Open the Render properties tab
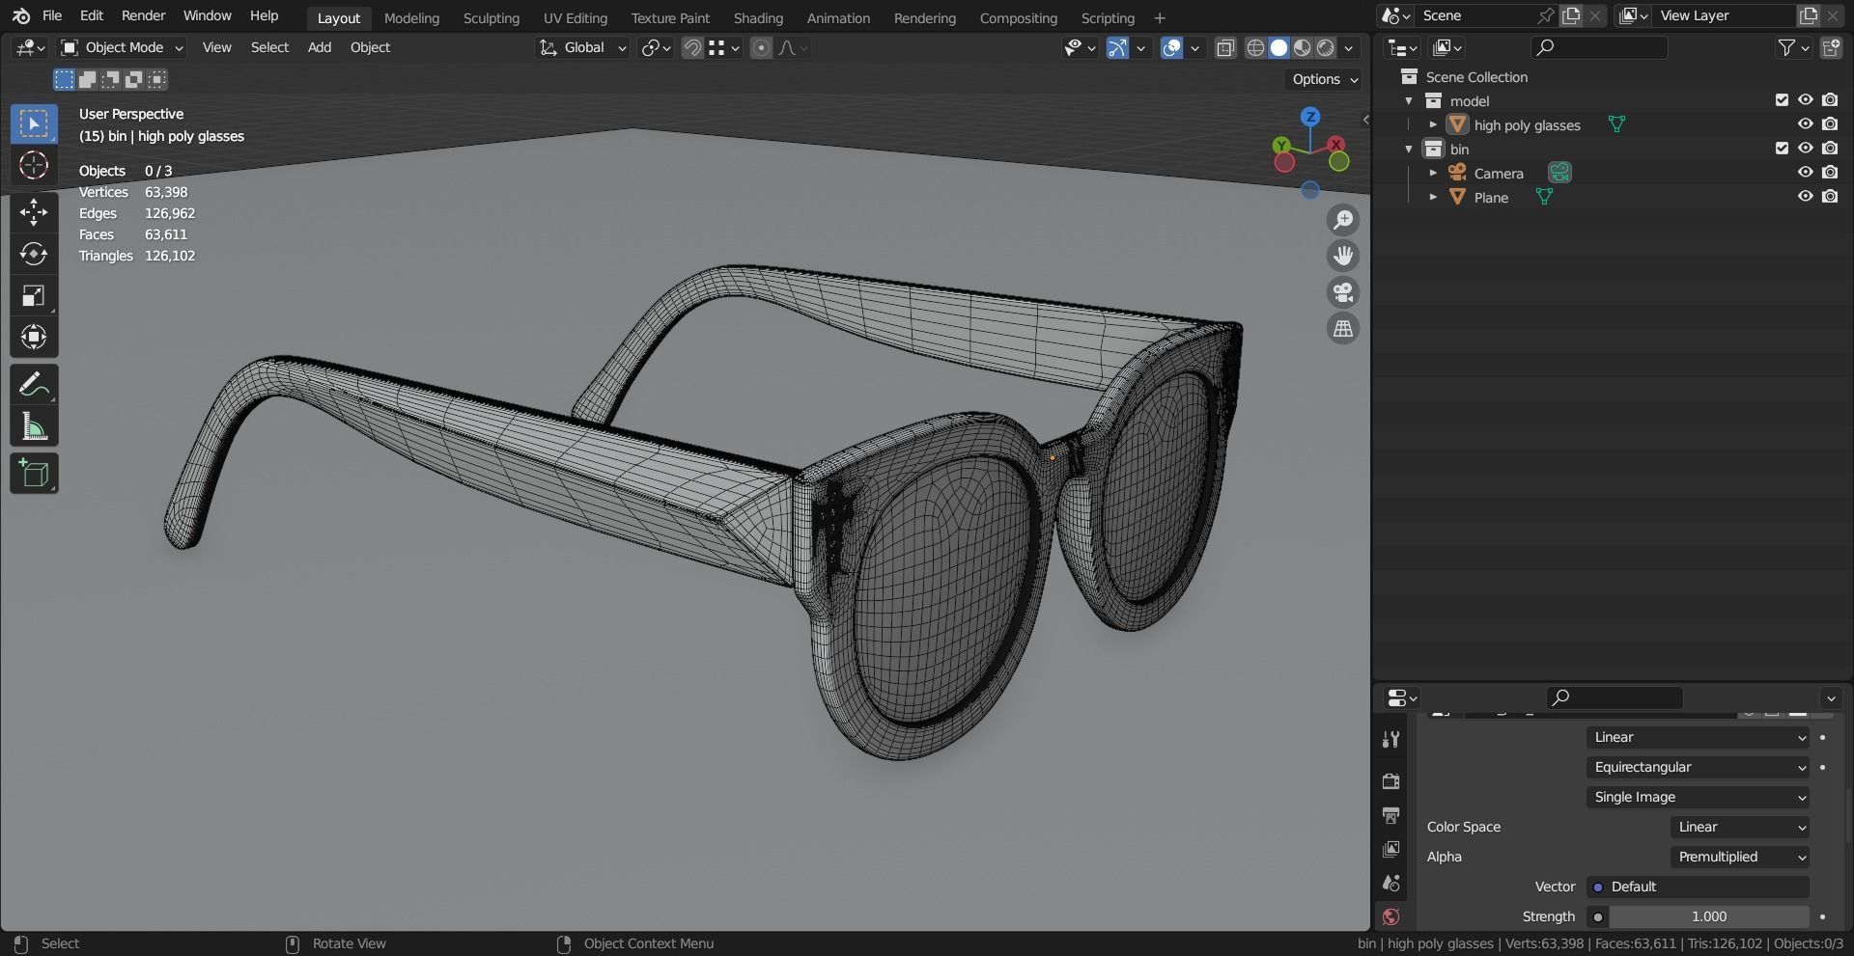The image size is (1854, 956). [x=1390, y=780]
